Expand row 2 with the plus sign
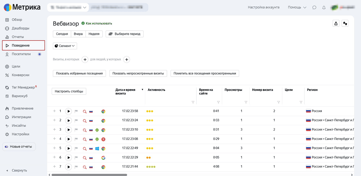Image resolution: width=361 pixels, height=176 pixels. click(54, 120)
